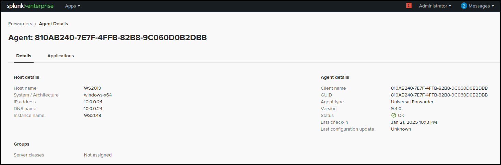Expand the Messages dropdown
The height and width of the screenshot is (165, 501).
pos(481,6)
